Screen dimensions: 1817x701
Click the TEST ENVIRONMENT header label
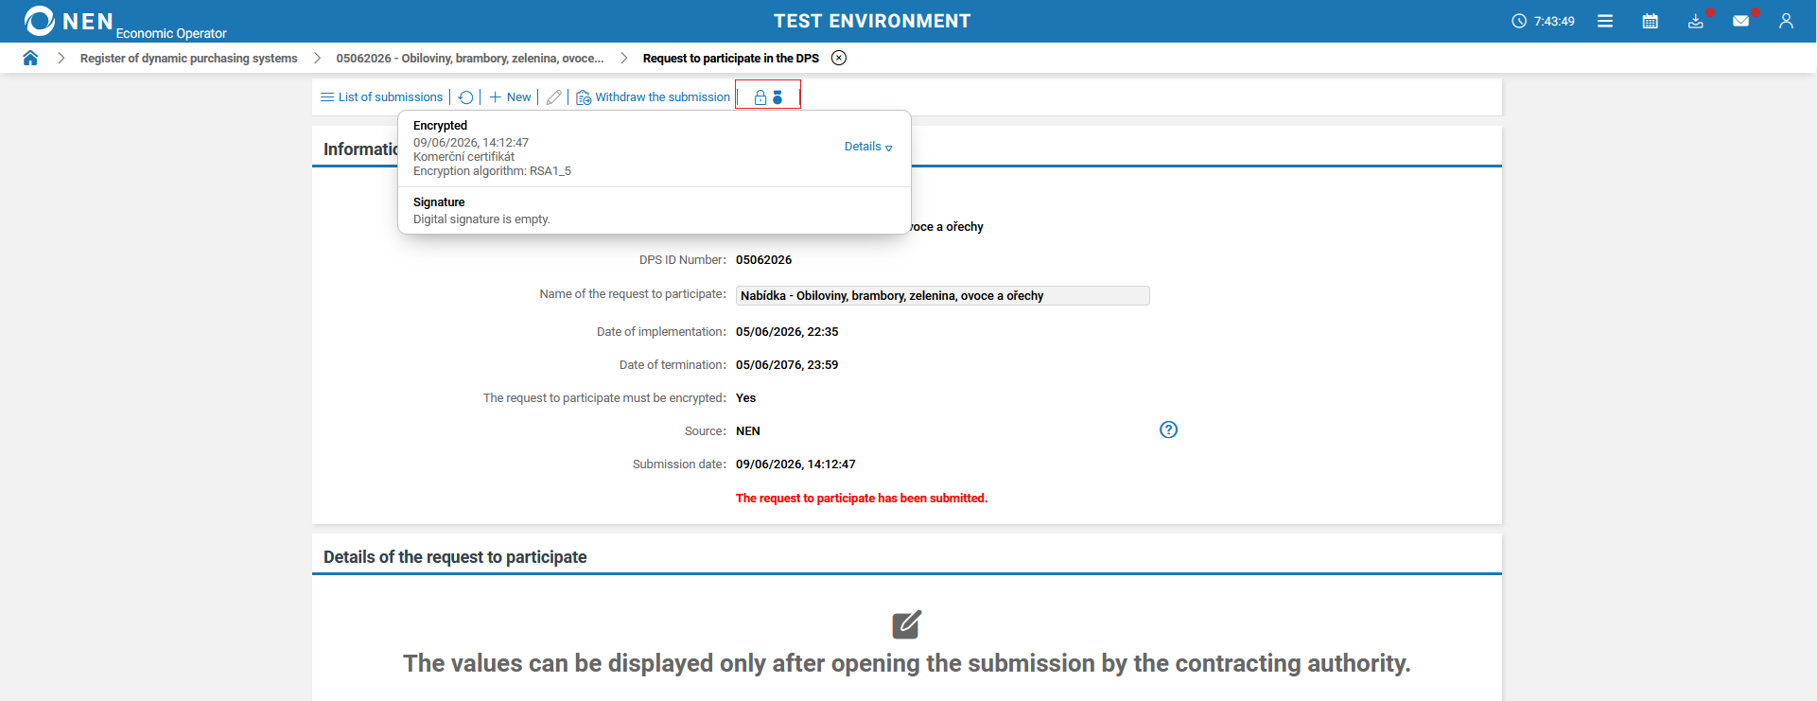[872, 21]
